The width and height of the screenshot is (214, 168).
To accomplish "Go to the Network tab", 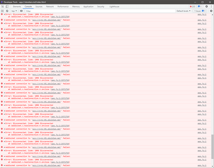I will pos(50,7).
